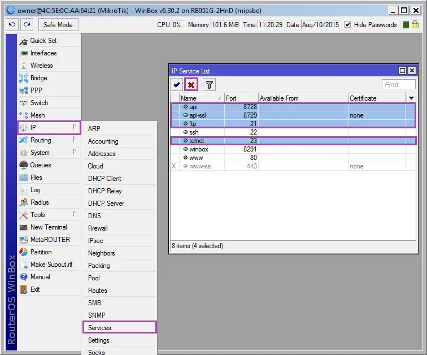Select the telnet service row

tap(293, 141)
